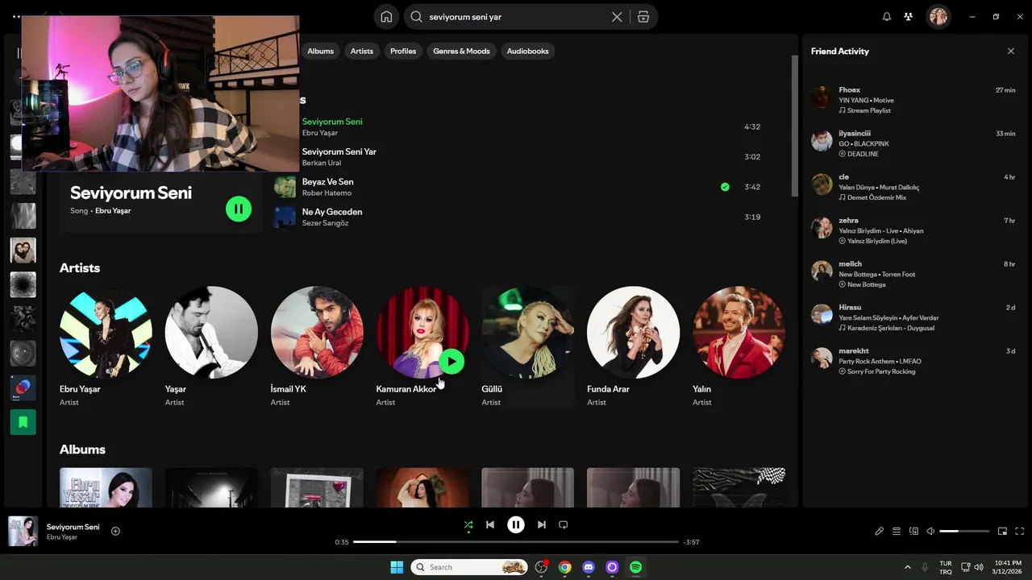Image resolution: width=1032 pixels, height=580 pixels.
Task: Filter results by Albums
Action: click(320, 51)
